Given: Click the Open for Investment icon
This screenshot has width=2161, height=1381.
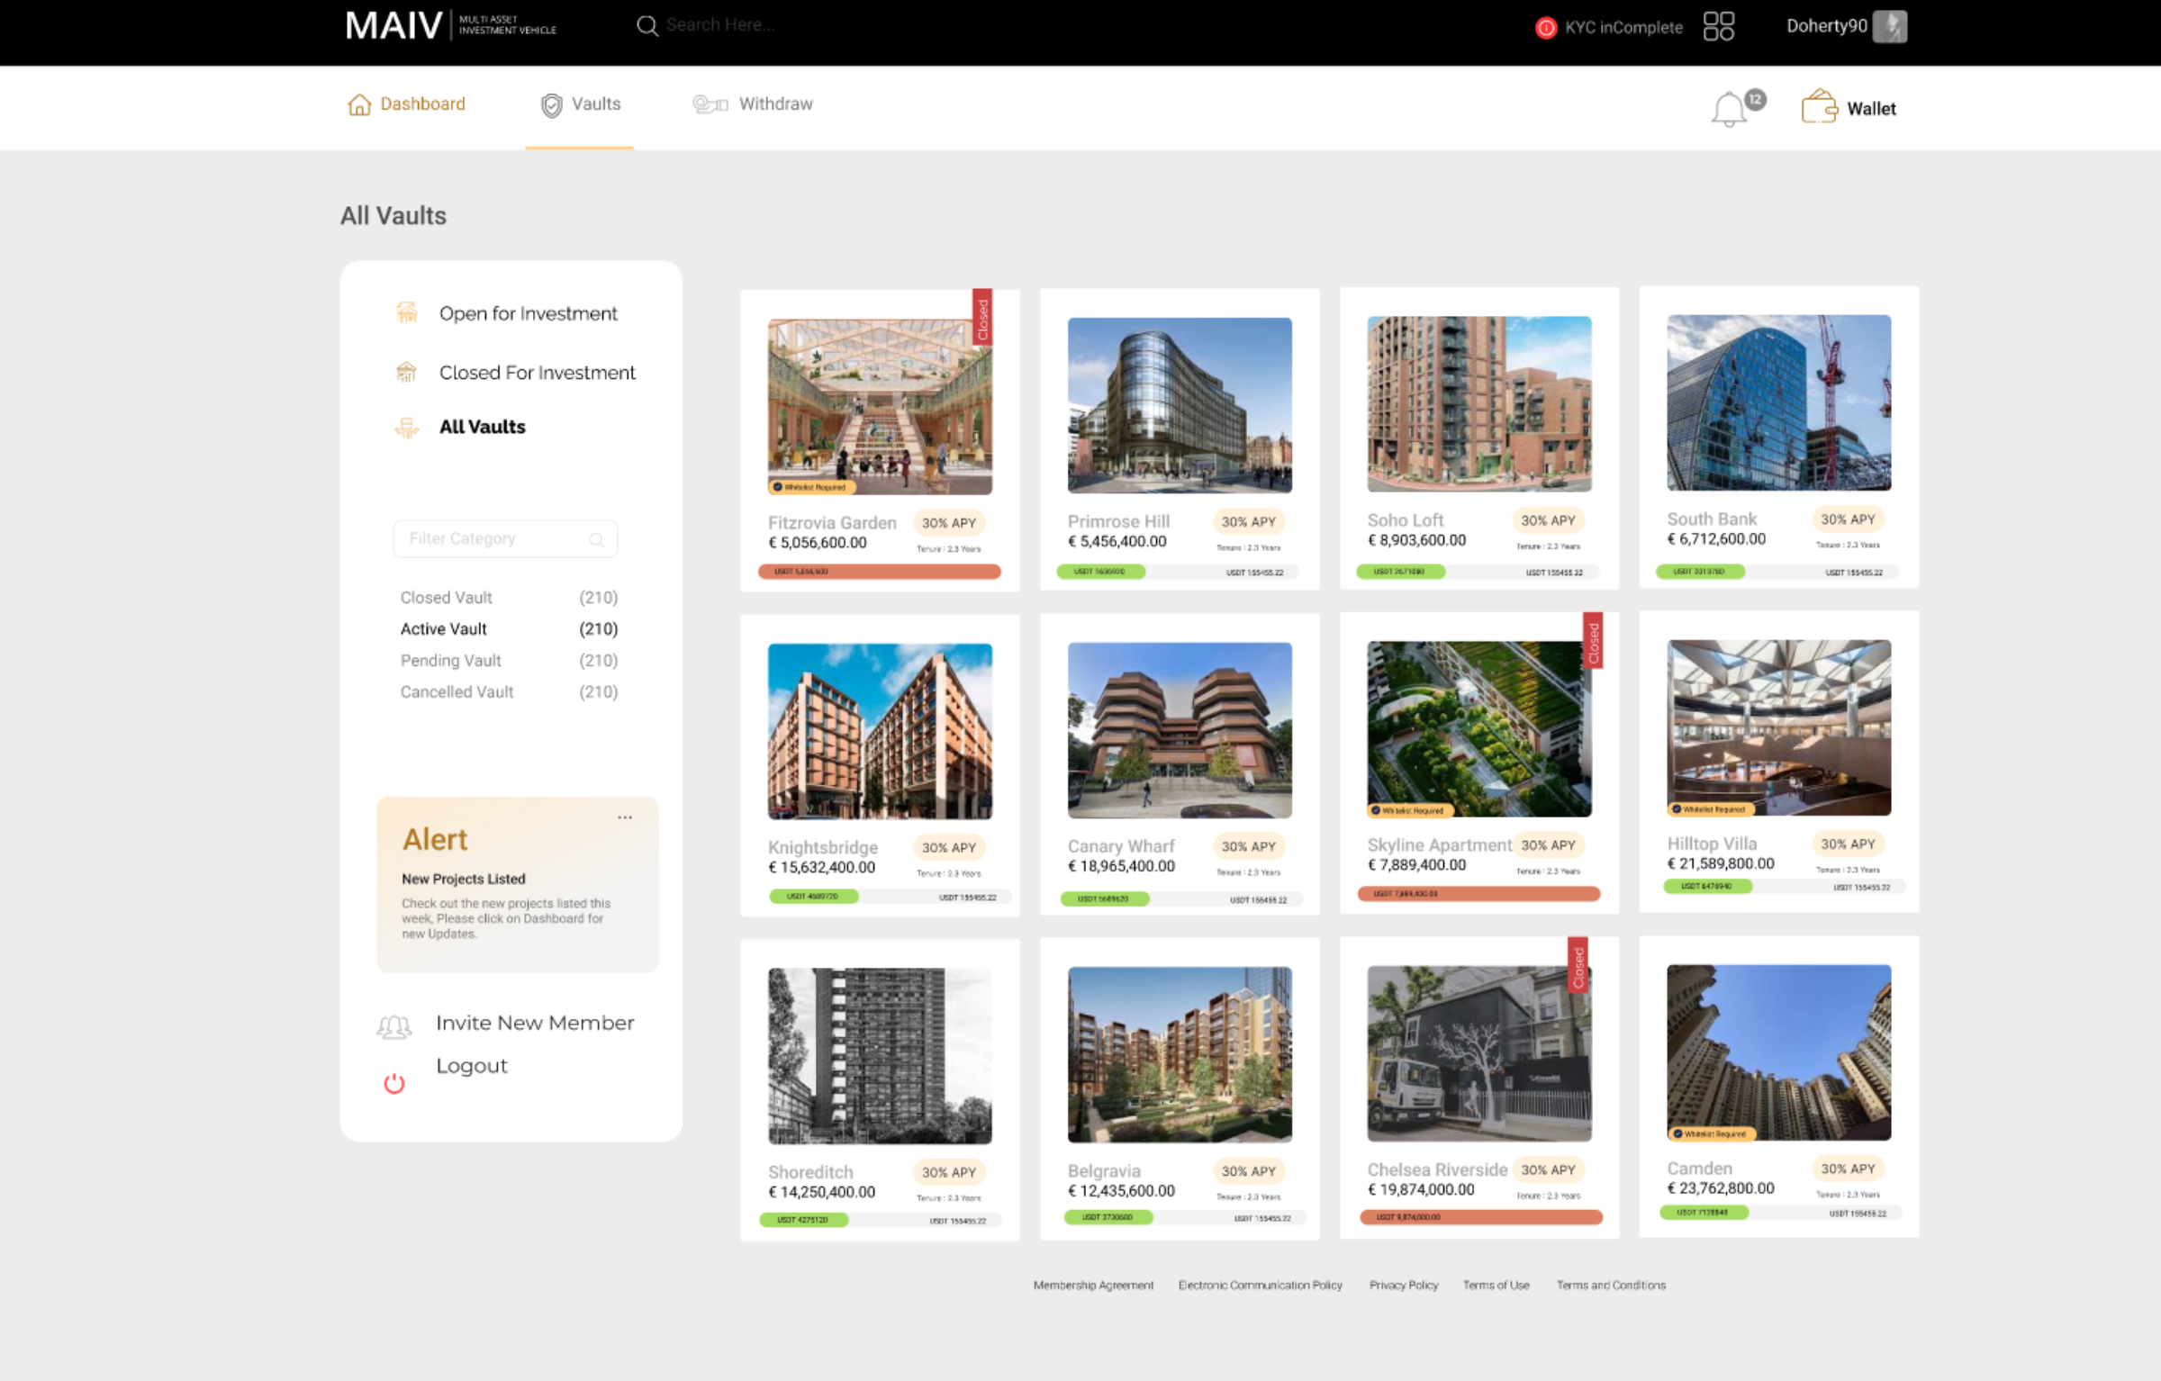Looking at the screenshot, I should coord(407,312).
